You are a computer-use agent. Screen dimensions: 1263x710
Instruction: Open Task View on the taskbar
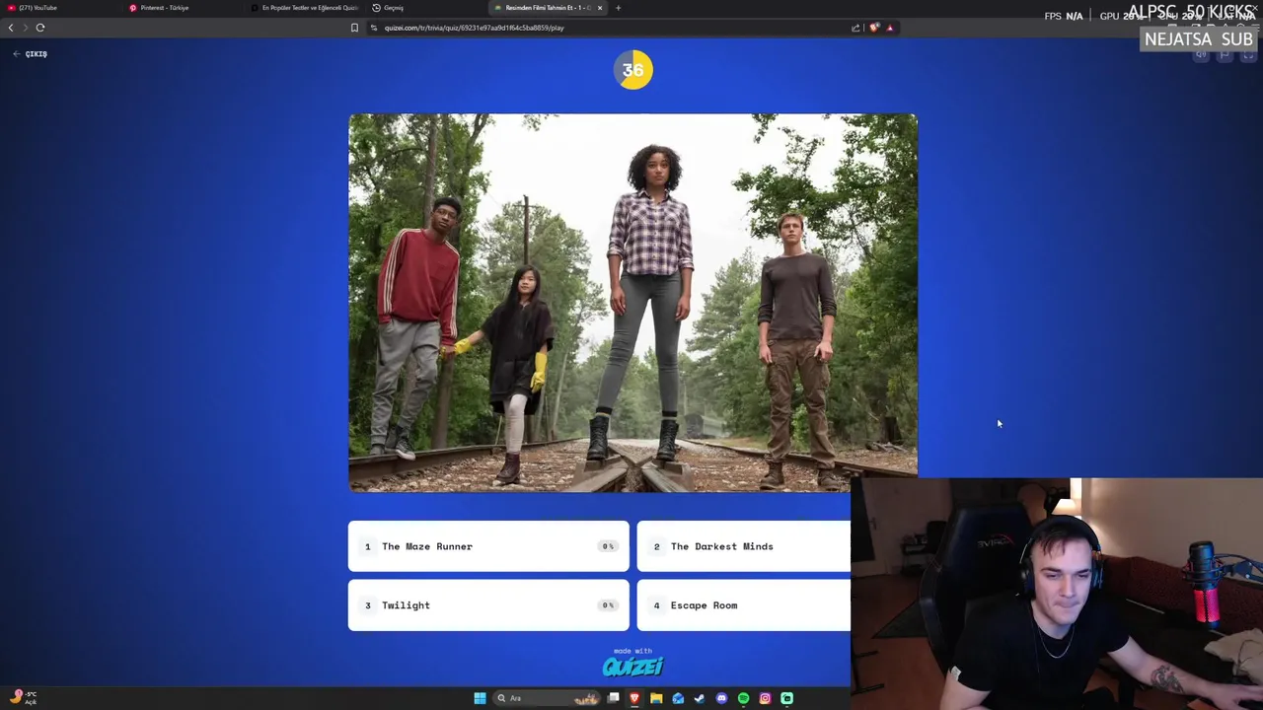click(x=613, y=698)
